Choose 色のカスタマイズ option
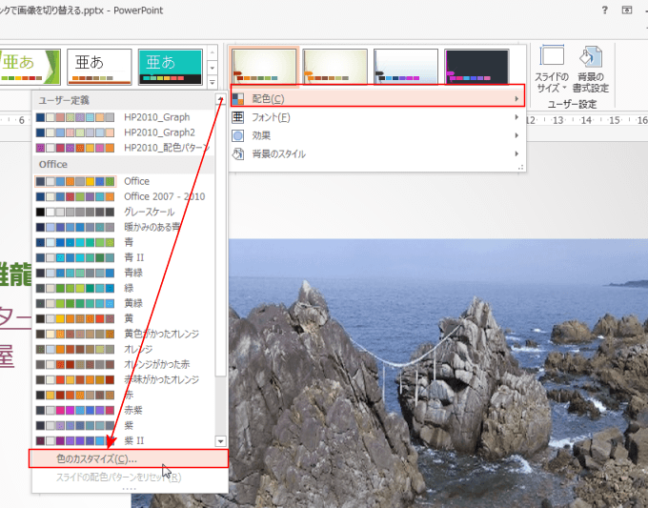Screen dimensions: 648x508 128,458
